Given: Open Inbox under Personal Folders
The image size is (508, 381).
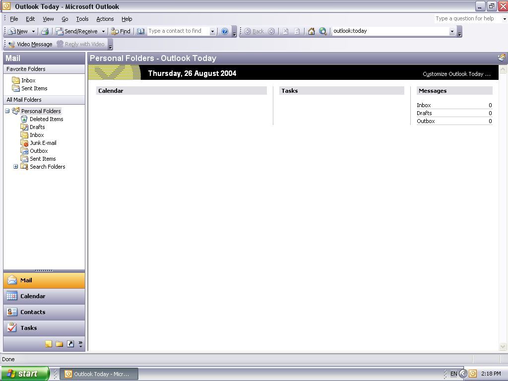Looking at the screenshot, I should click(x=32, y=135).
